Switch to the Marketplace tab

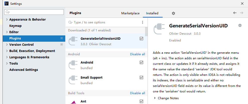(x=130, y=13)
